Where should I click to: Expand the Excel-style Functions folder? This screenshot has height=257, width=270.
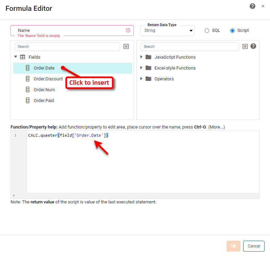point(141,68)
